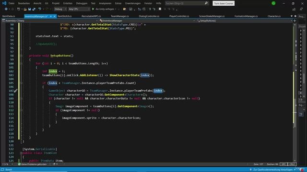The width and height of the screenshot is (307, 172).
Task: Open the tab list overflow dropdown
Action: click(x=292, y=16)
